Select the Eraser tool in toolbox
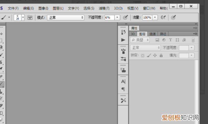 tap(1, 106)
